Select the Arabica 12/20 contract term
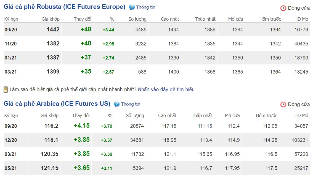313x179 pixels. coord(11,140)
